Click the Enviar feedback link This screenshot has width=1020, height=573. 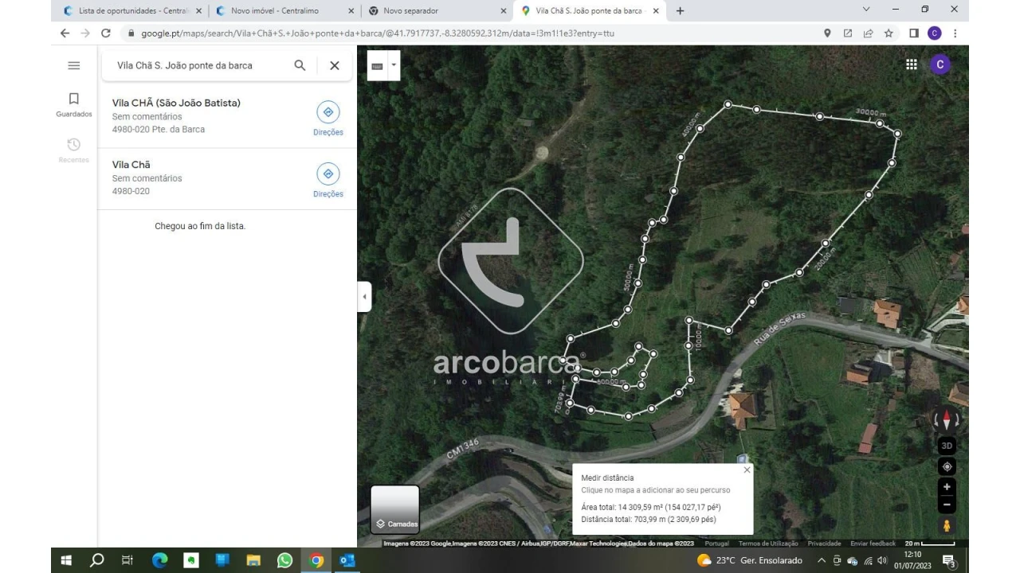coord(873,543)
